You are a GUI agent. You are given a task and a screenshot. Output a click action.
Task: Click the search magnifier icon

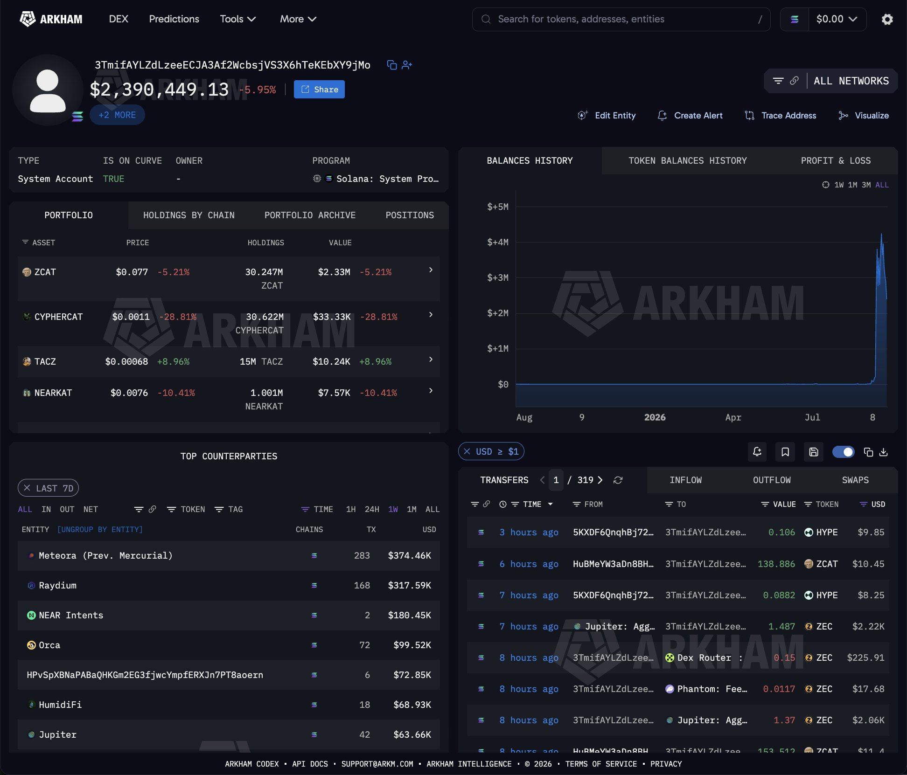click(486, 19)
